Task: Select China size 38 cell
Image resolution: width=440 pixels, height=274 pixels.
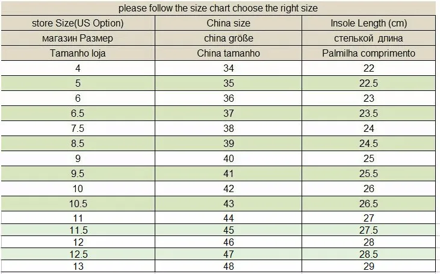Action: coord(228,128)
